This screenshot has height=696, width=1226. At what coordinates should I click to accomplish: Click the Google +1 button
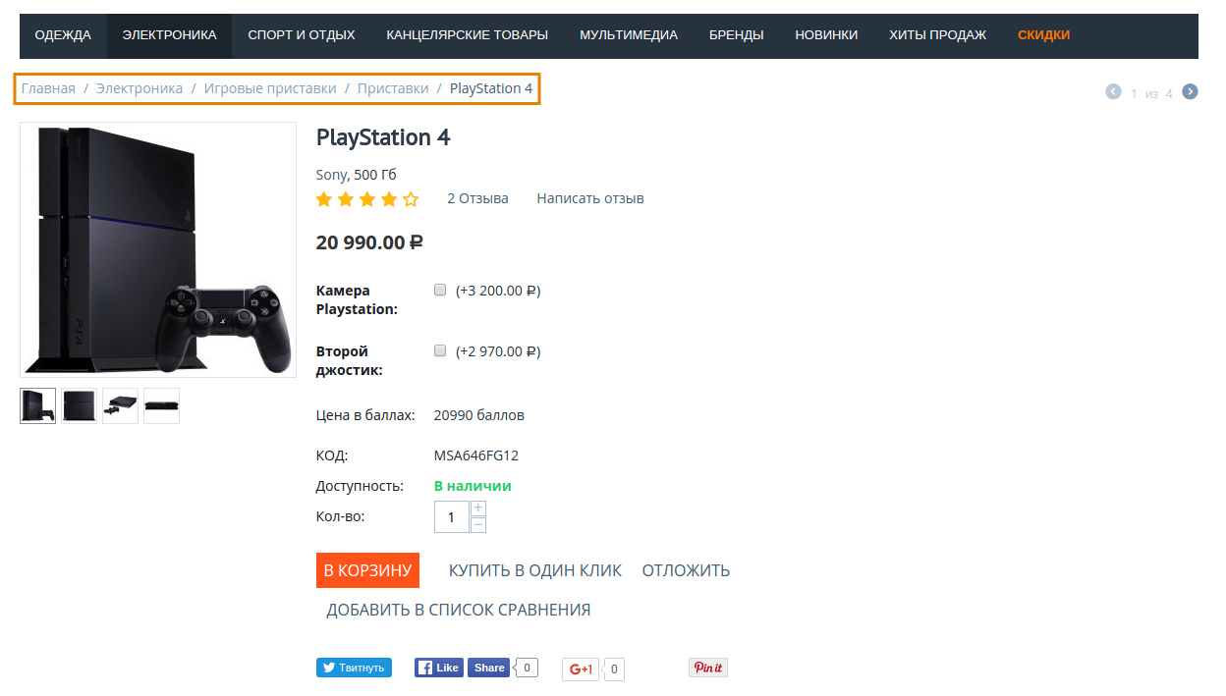581,669
